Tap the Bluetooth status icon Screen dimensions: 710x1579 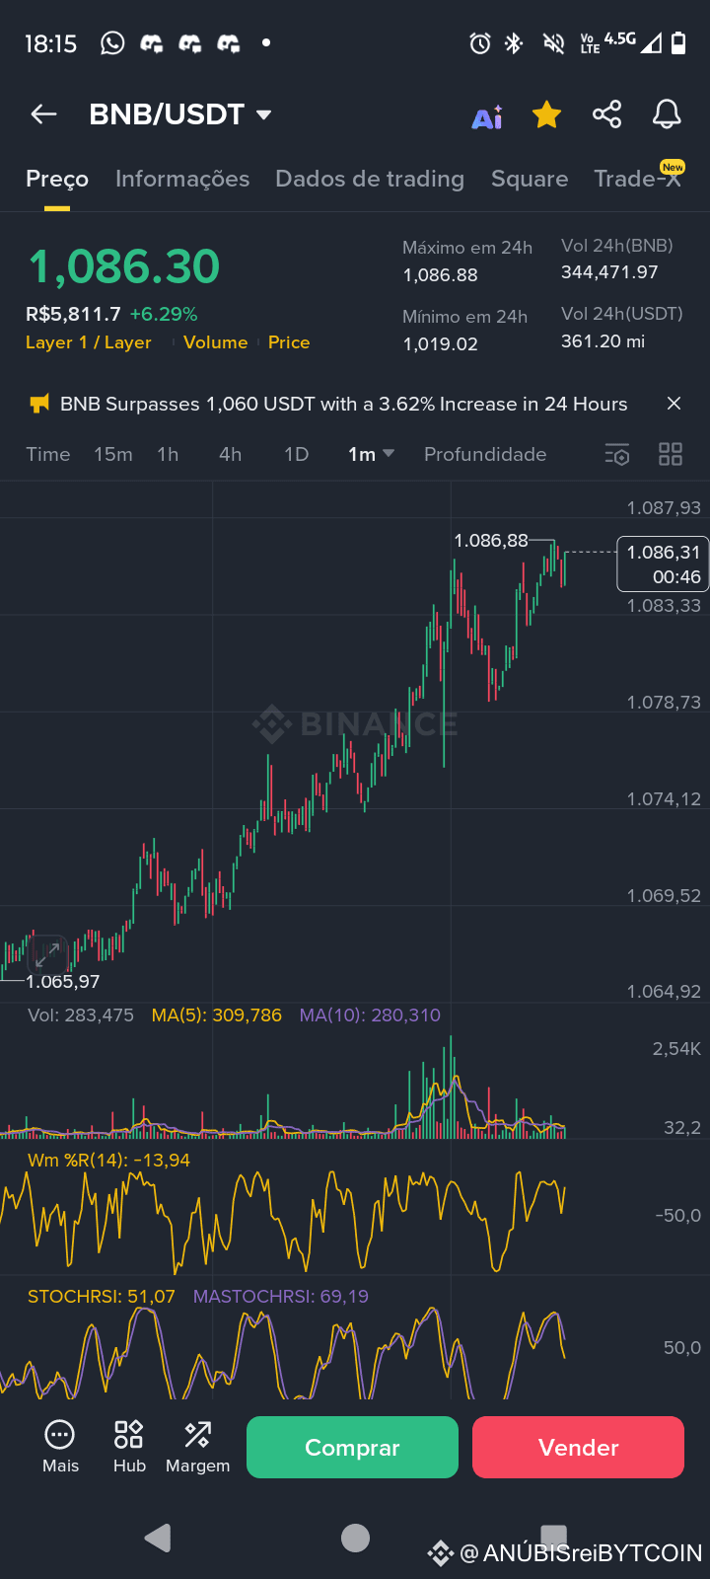514,43
